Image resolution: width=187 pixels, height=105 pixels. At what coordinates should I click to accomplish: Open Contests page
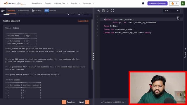[x=48, y=3]
